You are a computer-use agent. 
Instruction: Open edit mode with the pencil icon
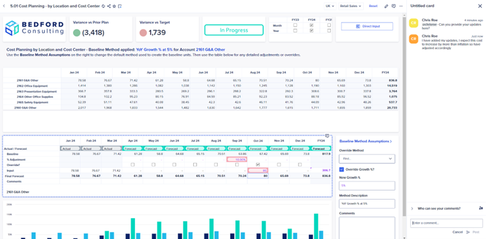(386, 6)
